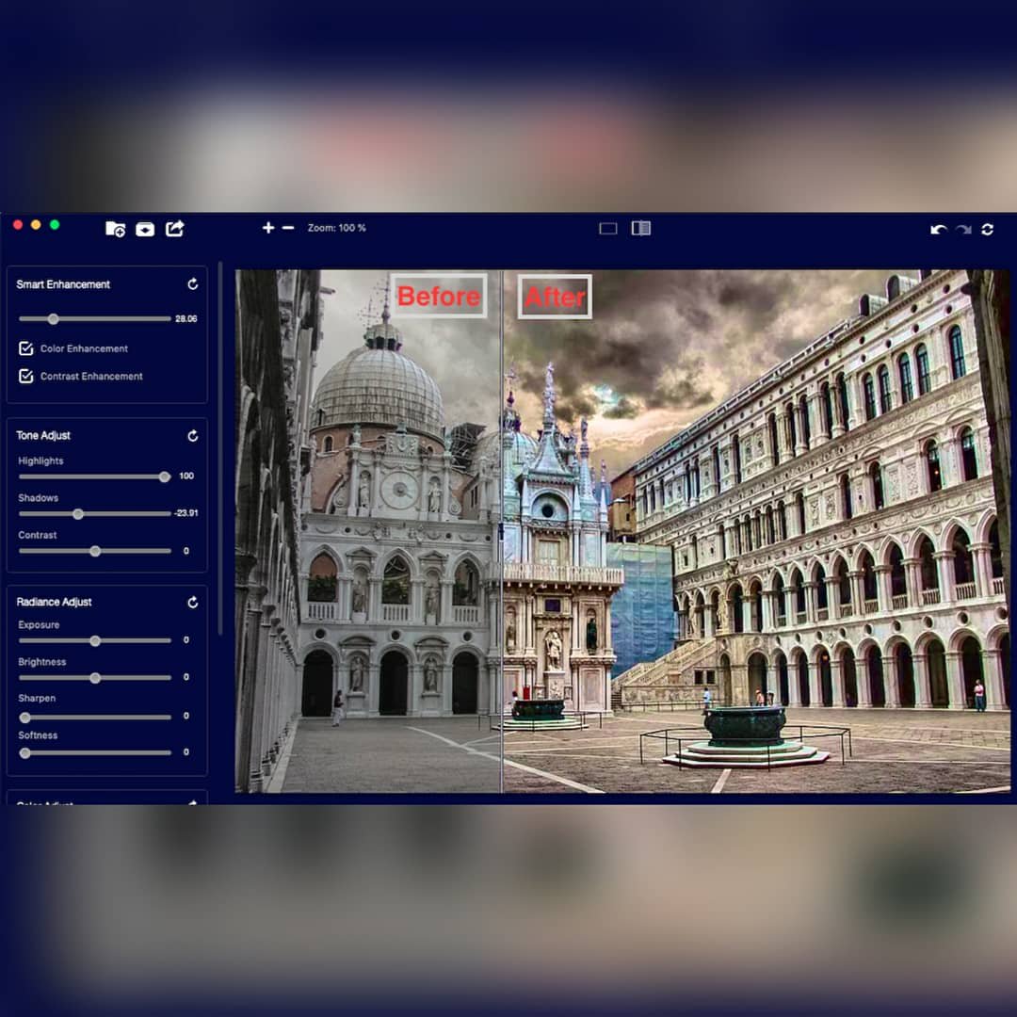Click the before/after split divider line
Image resolution: width=1017 pixels, height=1017 pixels.
(502, 531)
